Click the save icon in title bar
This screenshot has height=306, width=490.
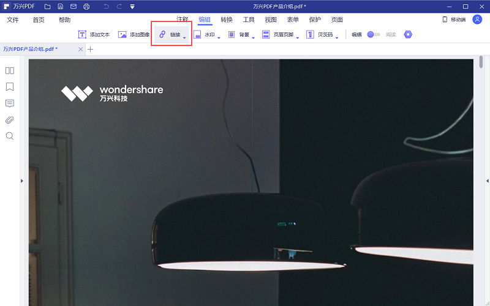pos(60,6)
